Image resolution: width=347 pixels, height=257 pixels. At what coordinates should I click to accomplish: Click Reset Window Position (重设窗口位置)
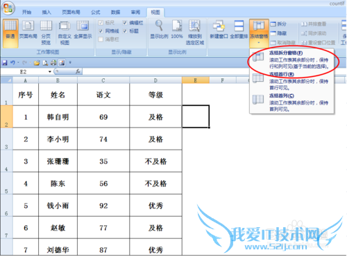[x=318, y=43]
